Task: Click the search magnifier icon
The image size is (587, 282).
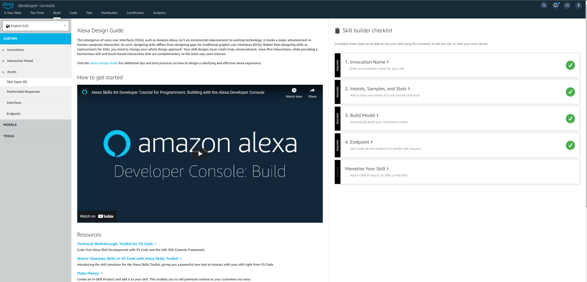Action: (544, 5)
